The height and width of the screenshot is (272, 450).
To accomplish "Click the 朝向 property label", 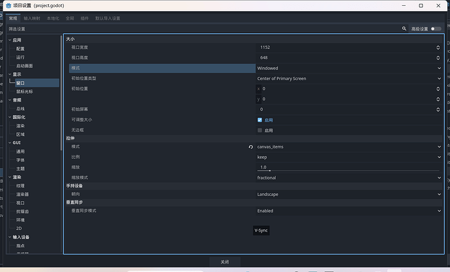I will tap(76, 194).
